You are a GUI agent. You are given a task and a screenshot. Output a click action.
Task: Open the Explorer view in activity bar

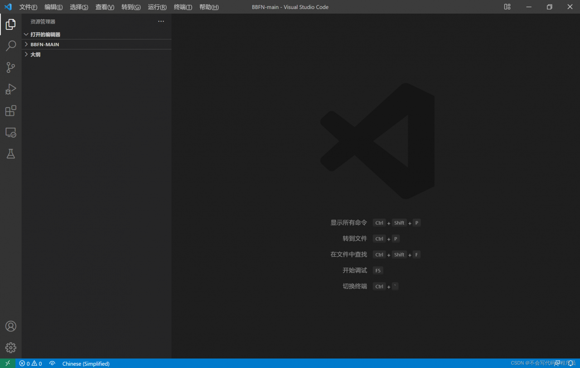click(11, 24)
